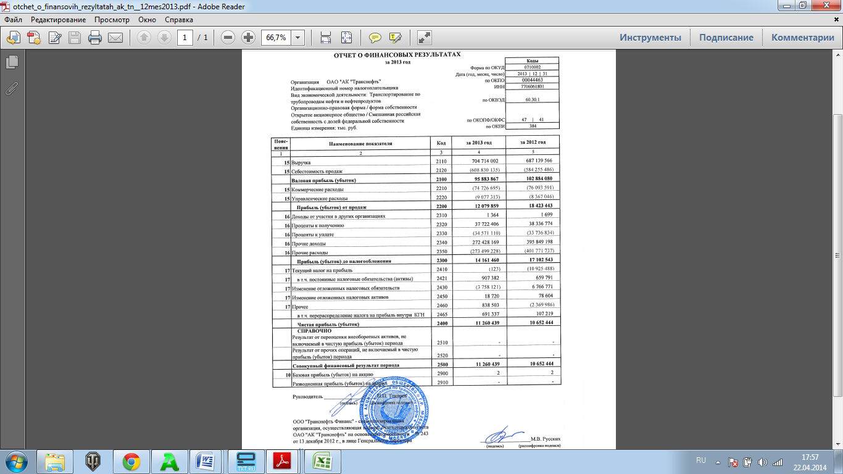Open the Справка menu
Viewport: 843px width, 474px height.
pos(179,20)
